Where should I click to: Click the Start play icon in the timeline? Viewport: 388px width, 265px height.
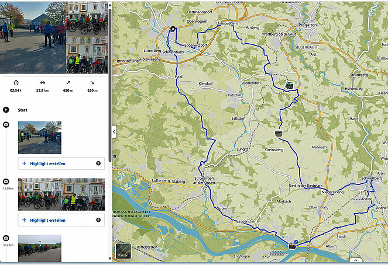tap(6, 109)
